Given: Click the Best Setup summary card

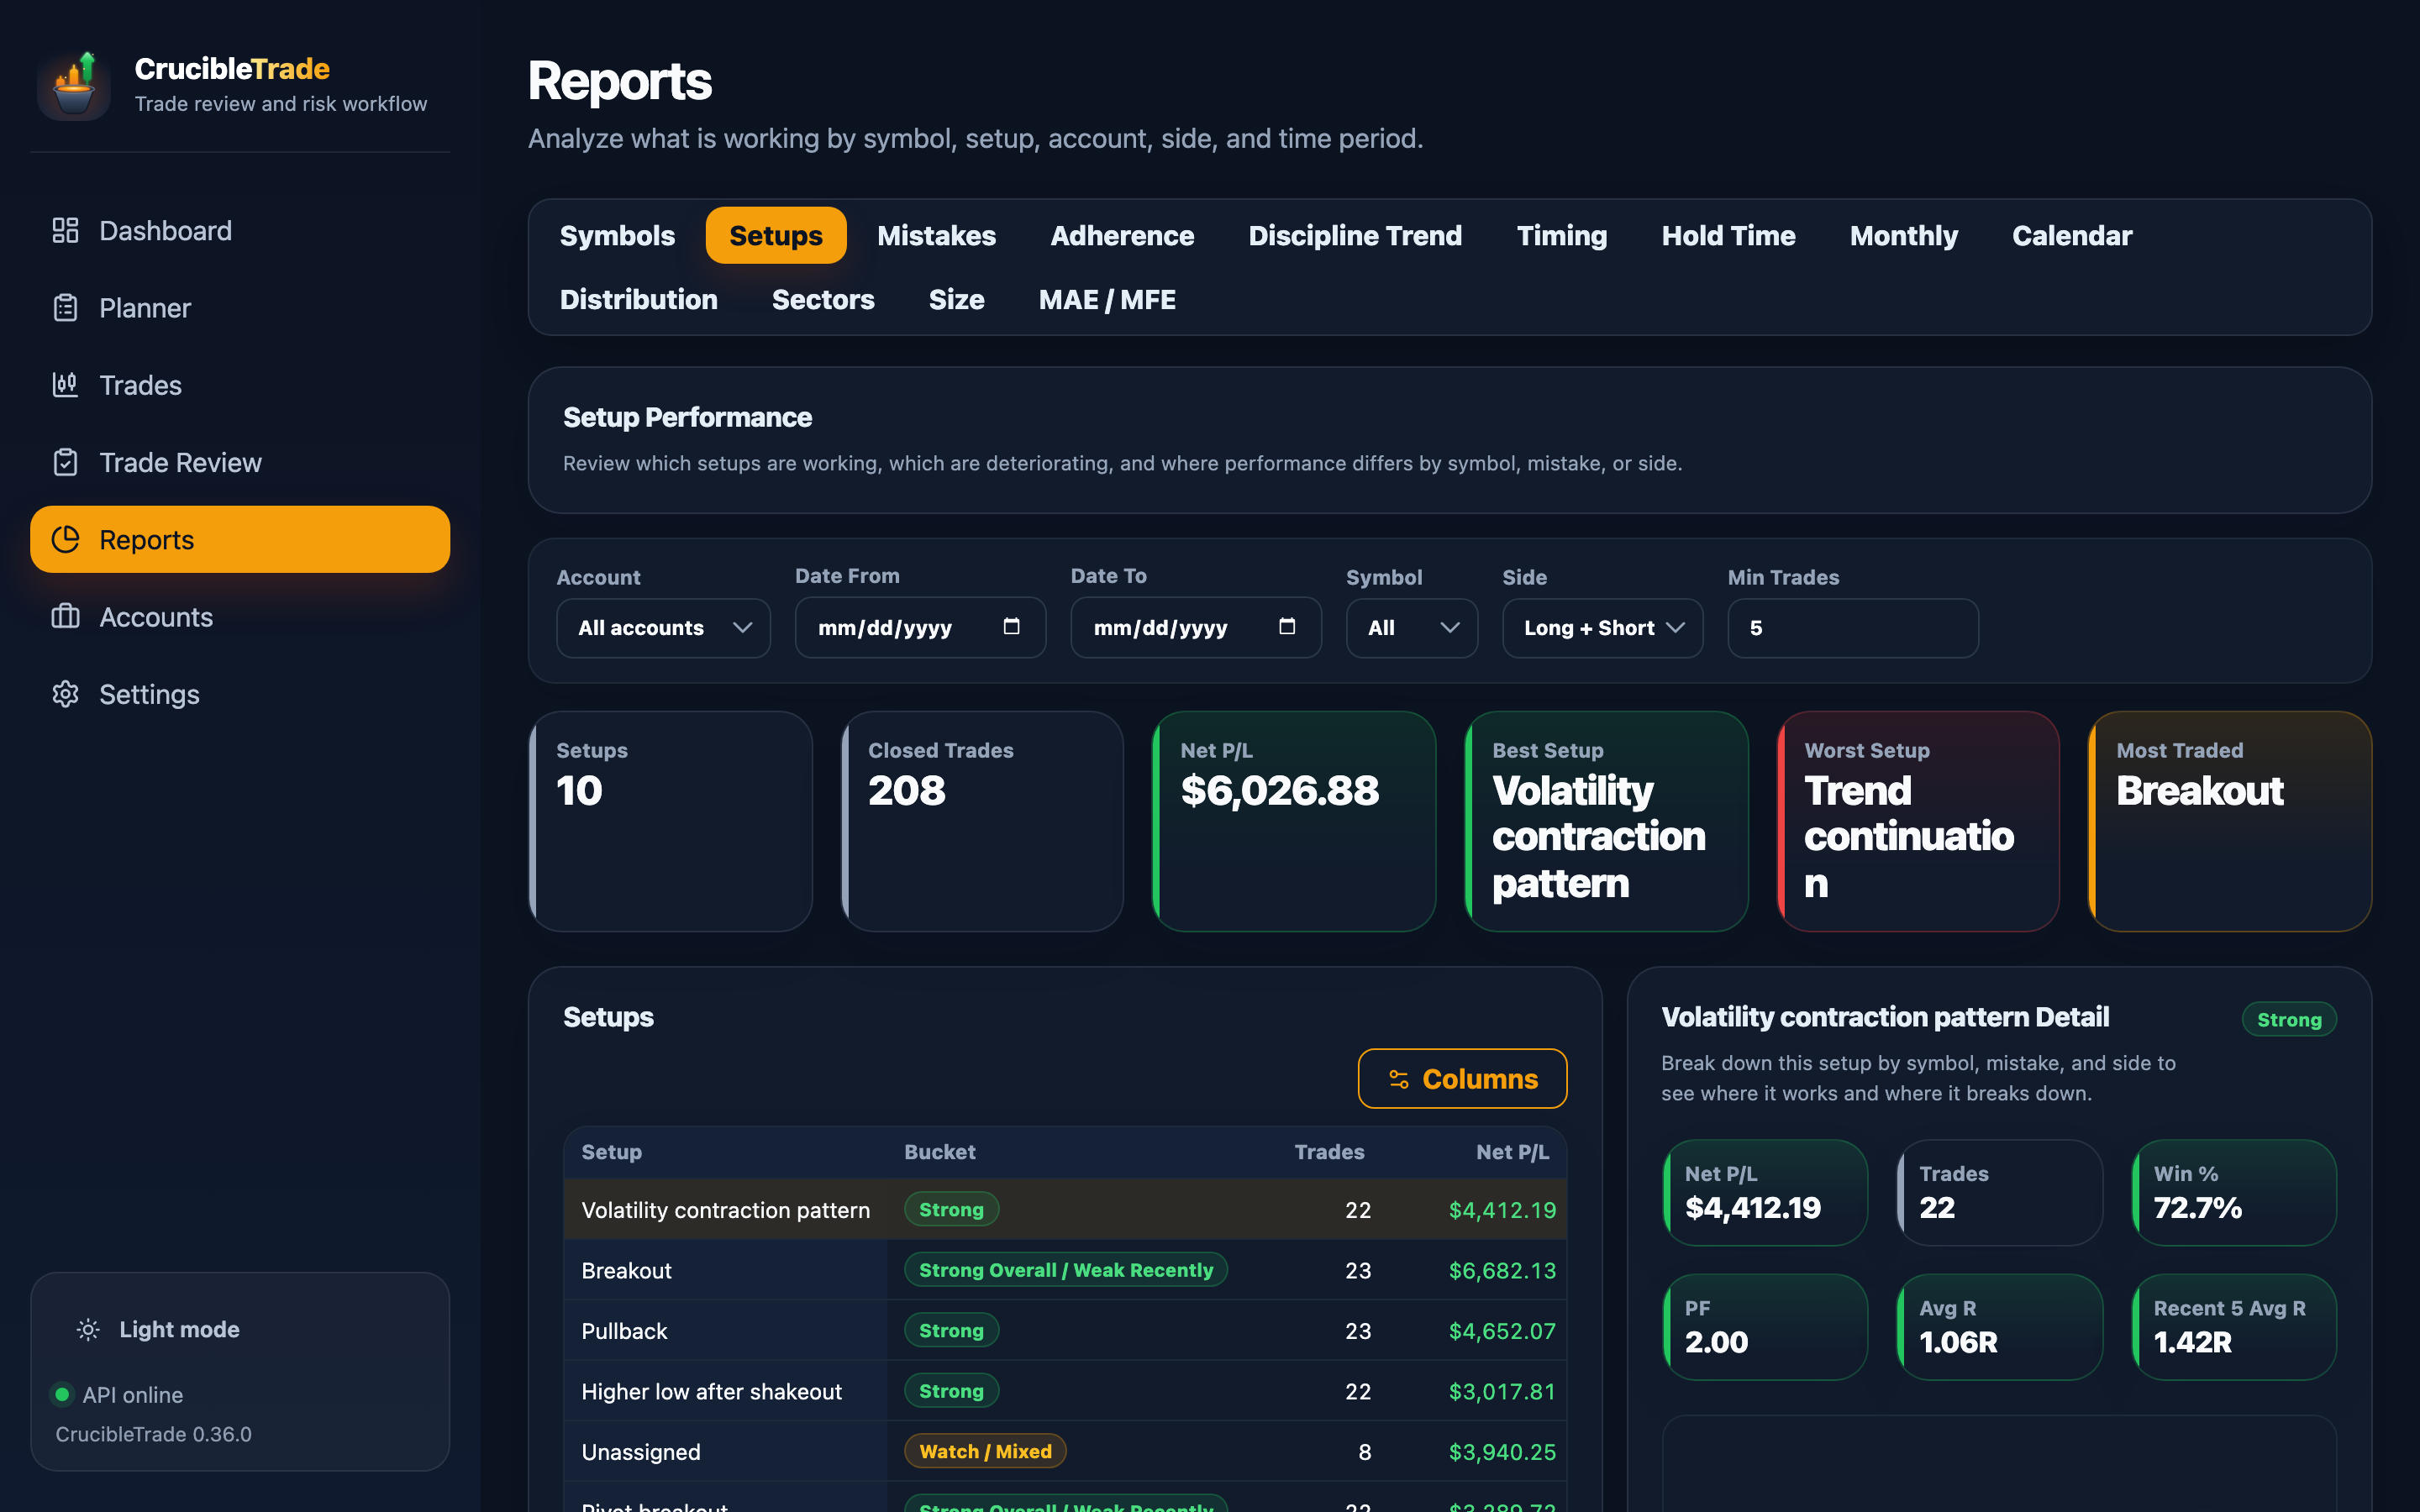Looking at the screenshot, I should [1606, 821].
